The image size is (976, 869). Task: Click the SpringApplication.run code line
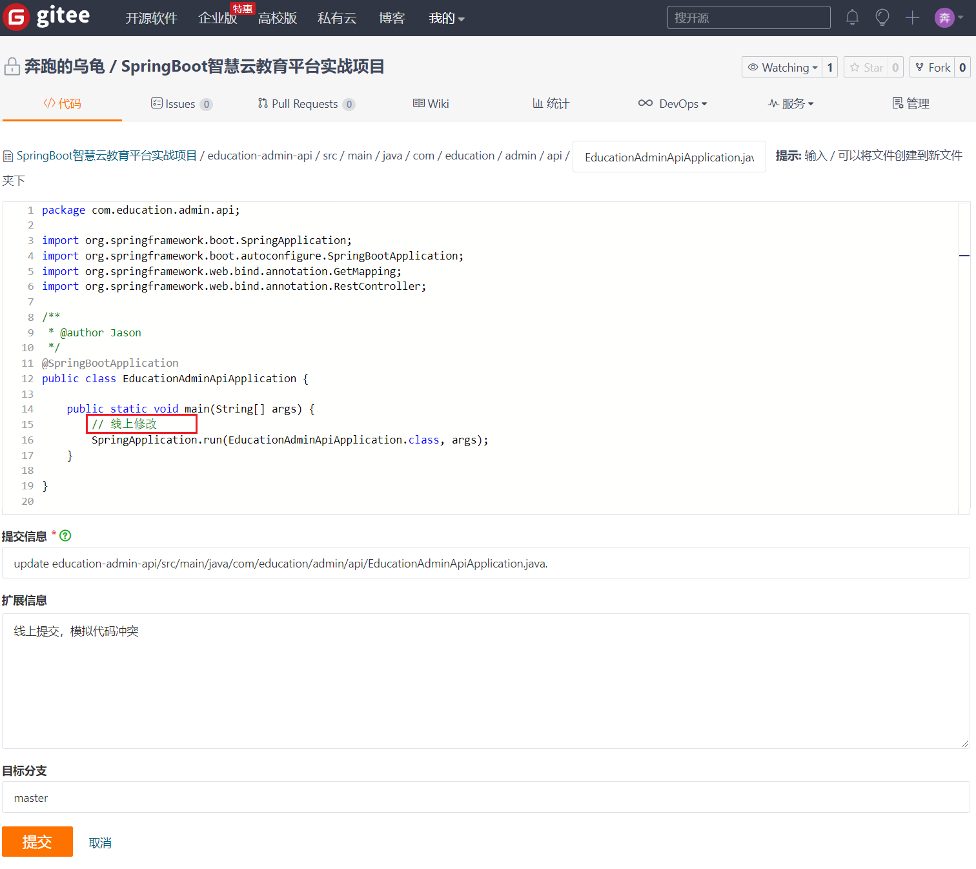(290, 440)
